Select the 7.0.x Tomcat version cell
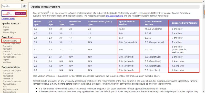This screenshot has height=93, width=205. [x=121, y=50]
